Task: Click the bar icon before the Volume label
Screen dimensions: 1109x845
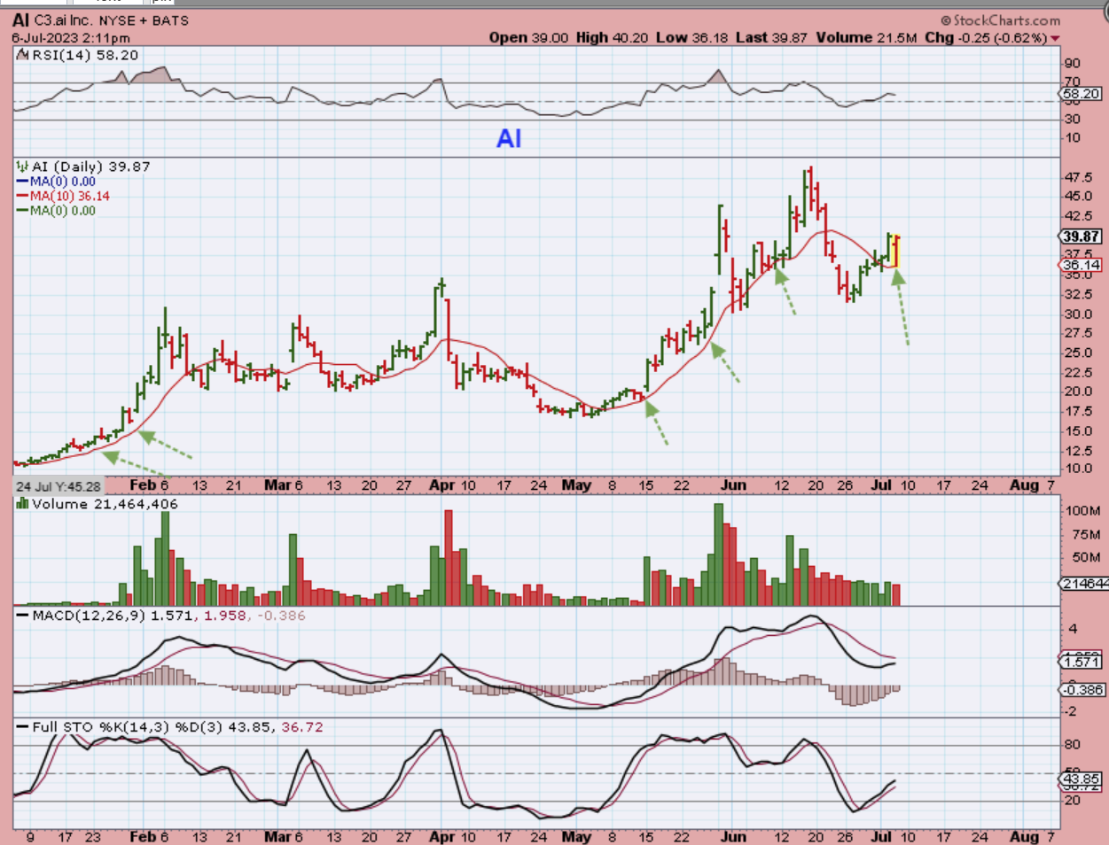Action: [x=23, y=504]
